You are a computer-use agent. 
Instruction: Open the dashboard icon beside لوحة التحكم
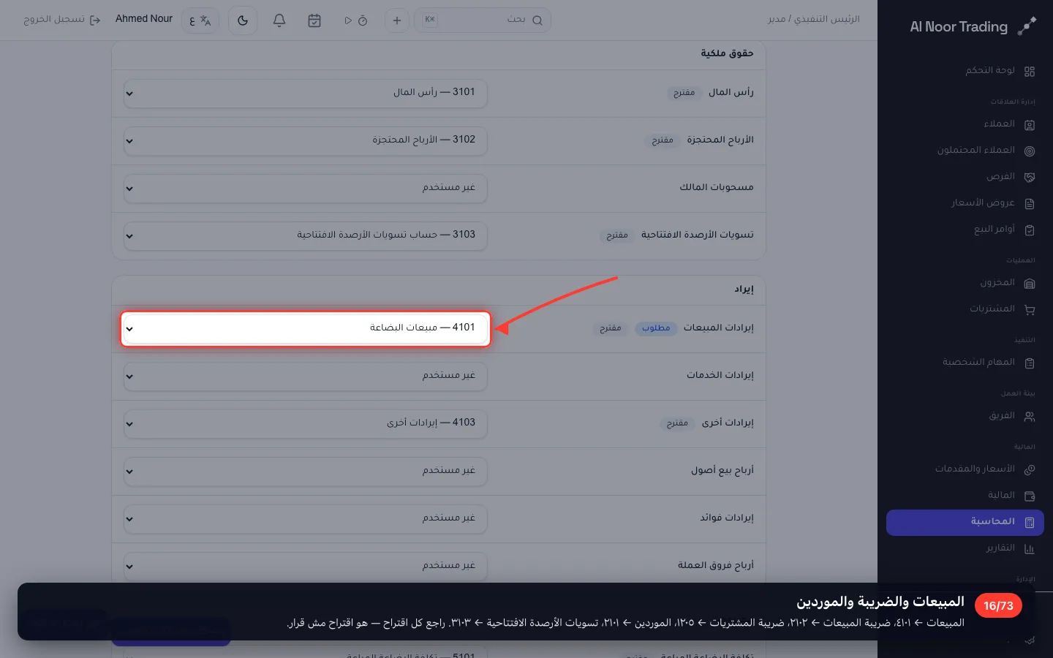point(1030,71)
